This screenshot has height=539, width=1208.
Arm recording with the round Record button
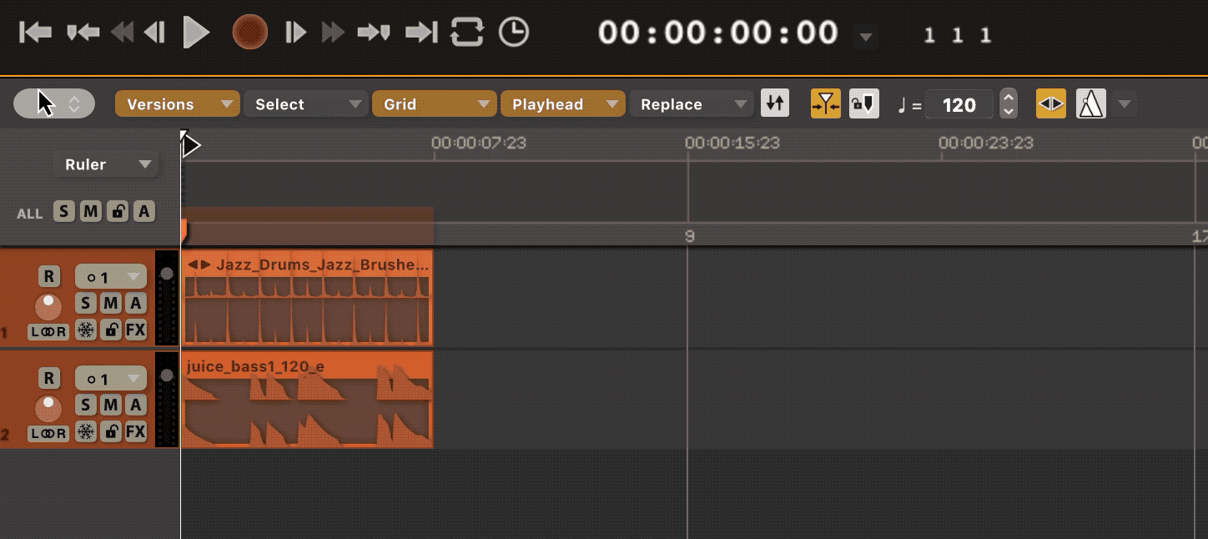pyautogui.click(x=249, y=33)
